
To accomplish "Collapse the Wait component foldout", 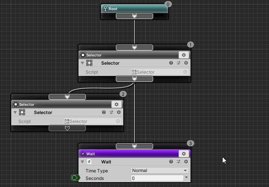I will tap(83, 162).
